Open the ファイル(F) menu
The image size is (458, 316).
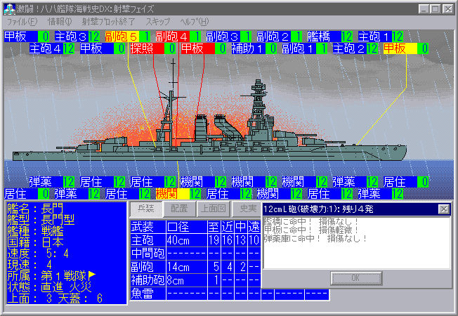click(20, 22)
